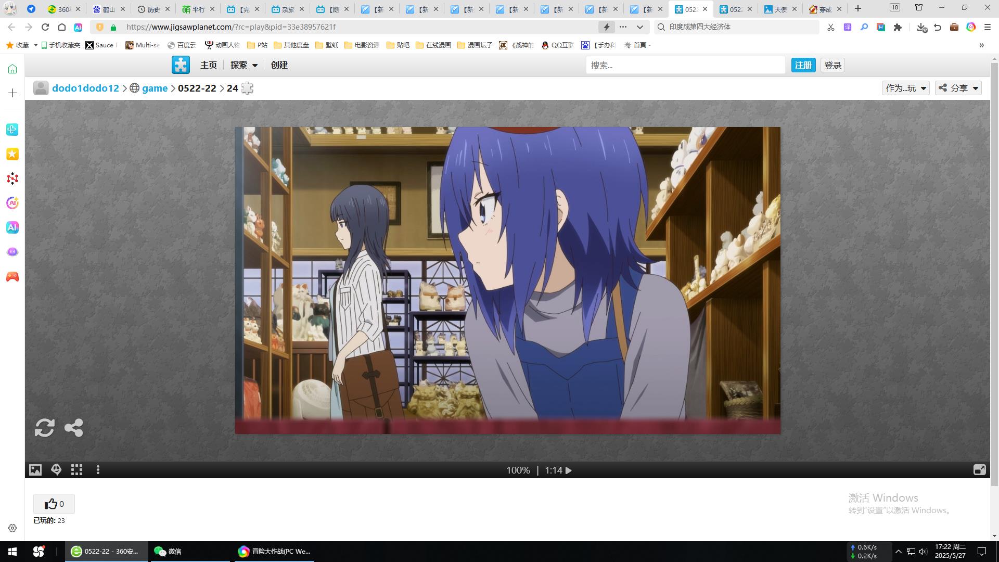The width and height of the screenshot is (999, 562).
Task: Open the 作为...玩 dropdown
Action: [x=906, y=88]
